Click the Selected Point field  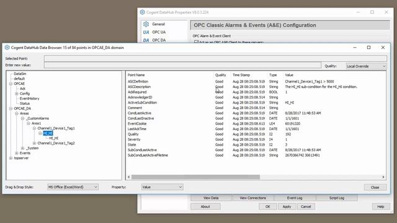click(215, 58)
